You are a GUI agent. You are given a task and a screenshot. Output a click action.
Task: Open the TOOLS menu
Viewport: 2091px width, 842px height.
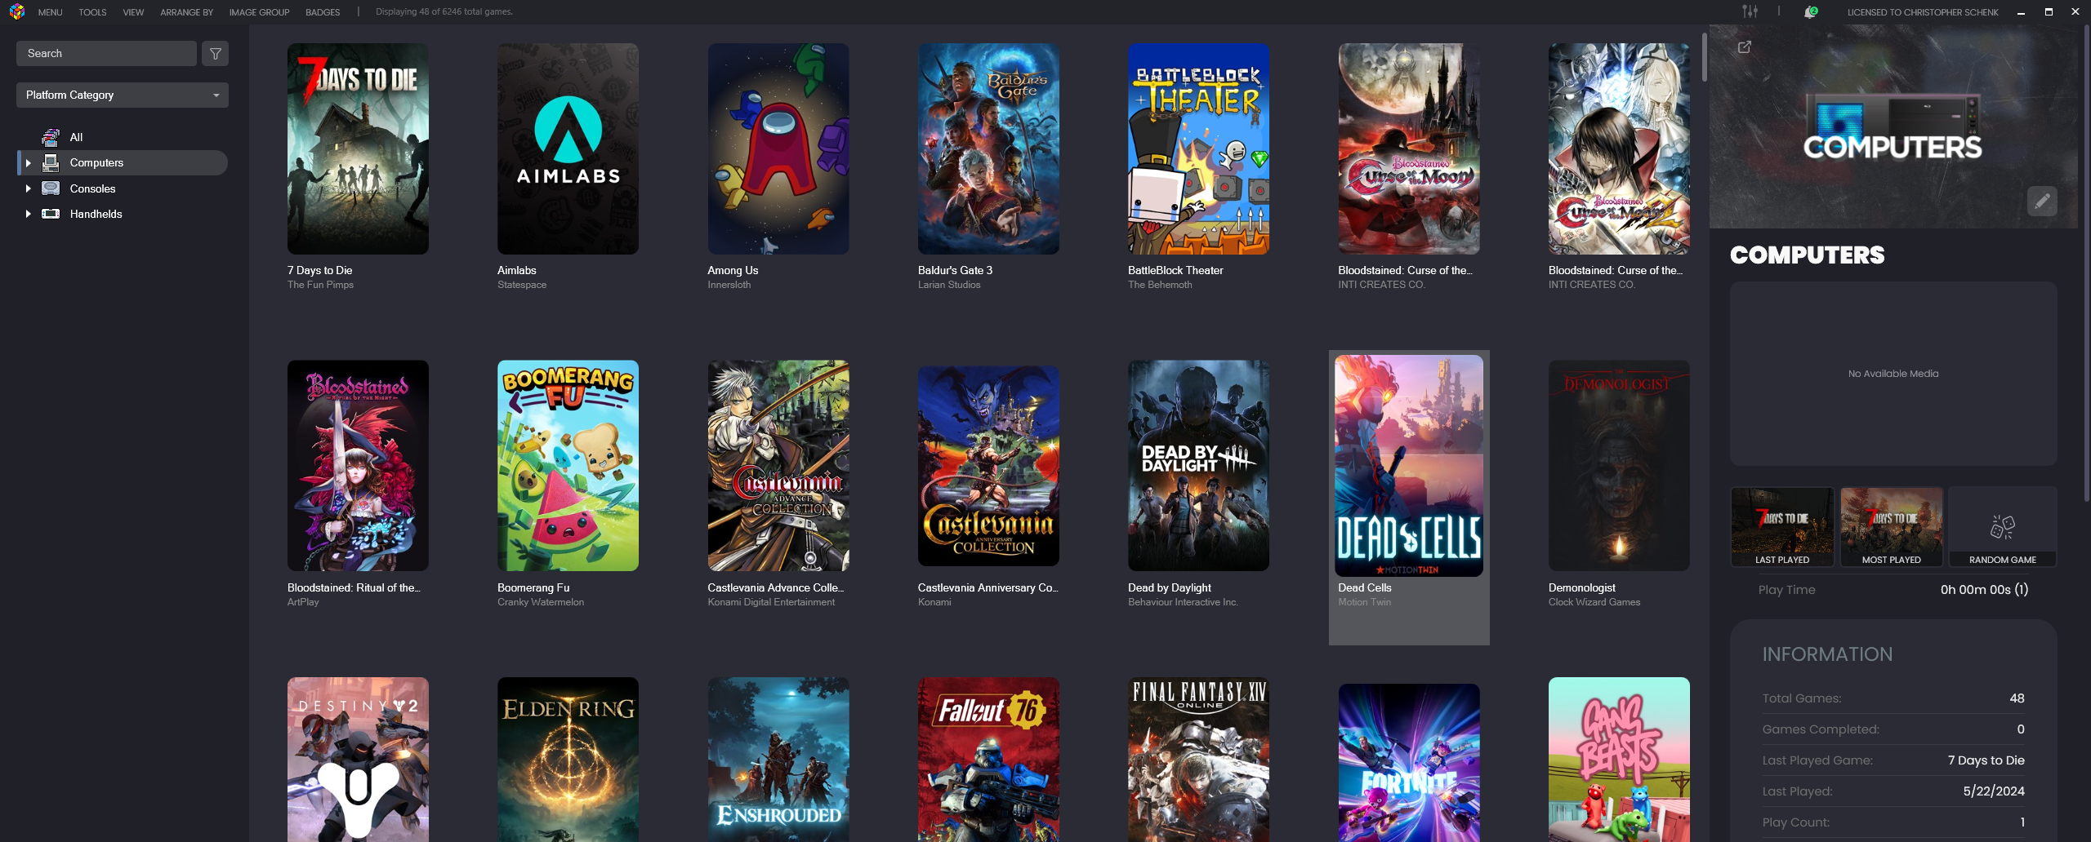92,12
